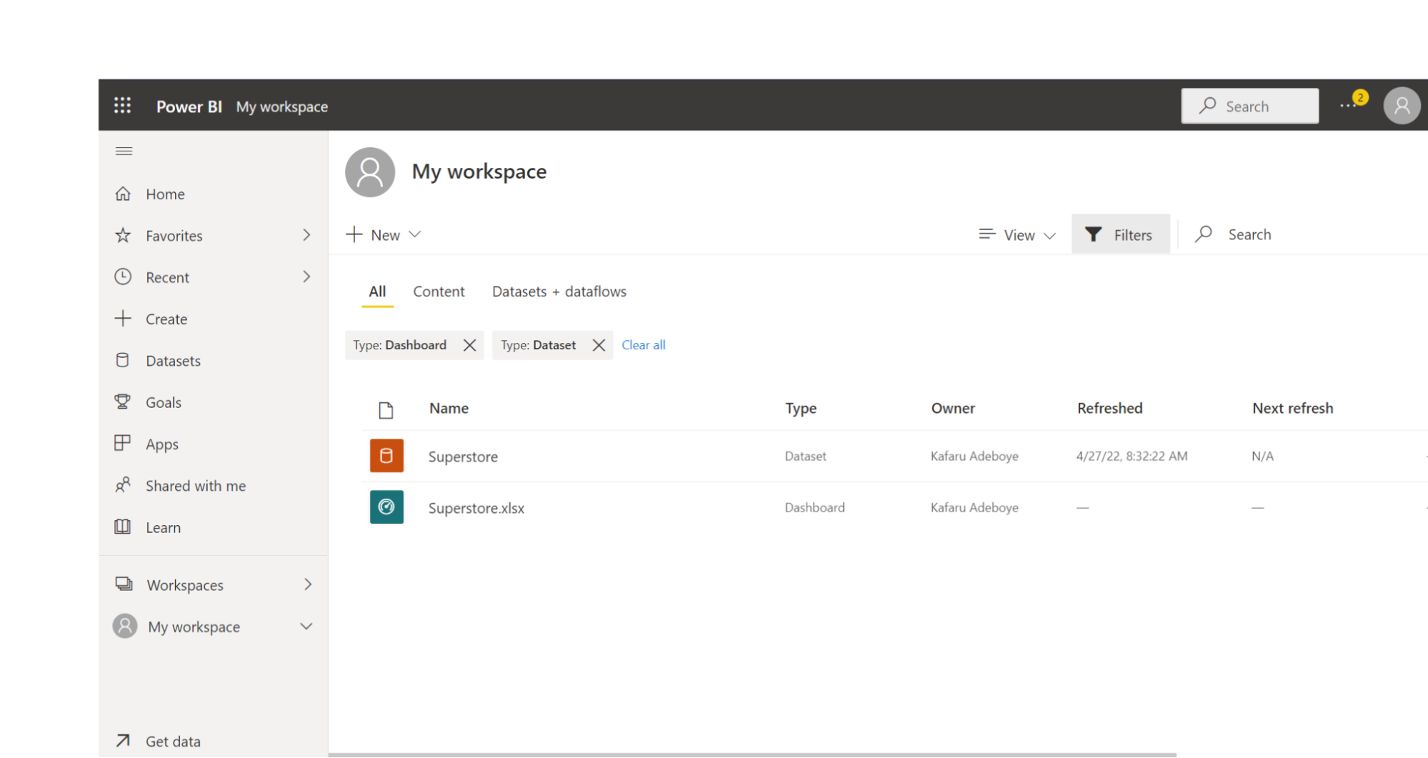Switch to the Content tab
Screen dimensions: 1428x758
click(439, 291)
